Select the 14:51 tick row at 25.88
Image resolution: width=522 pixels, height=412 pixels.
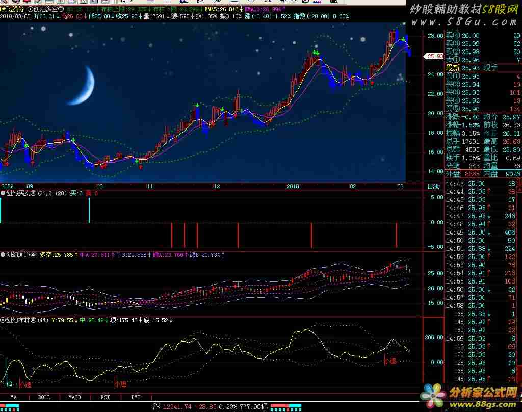point(481,248)
